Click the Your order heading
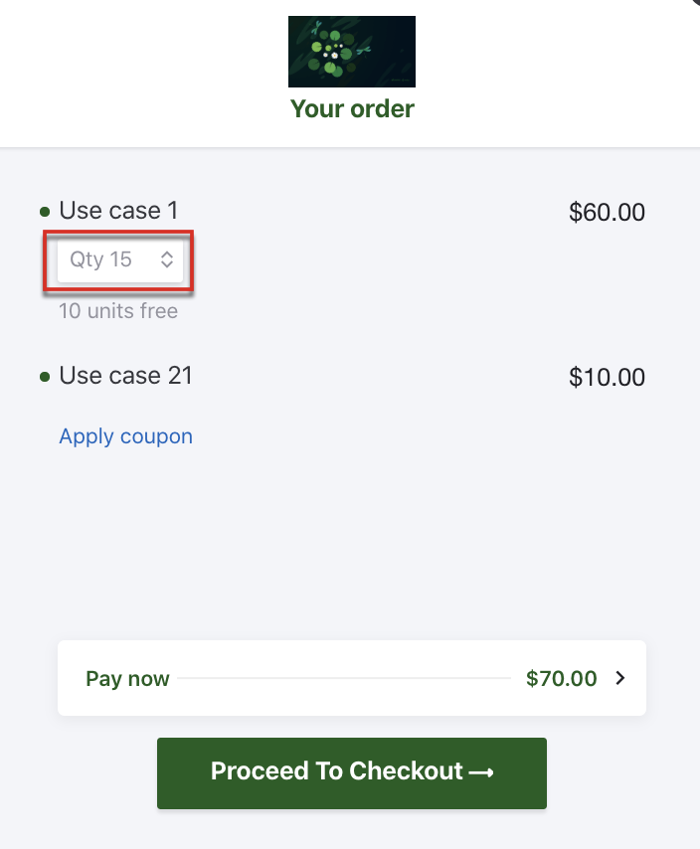This screenshot has width=700, height=849. tap(352, 108)
